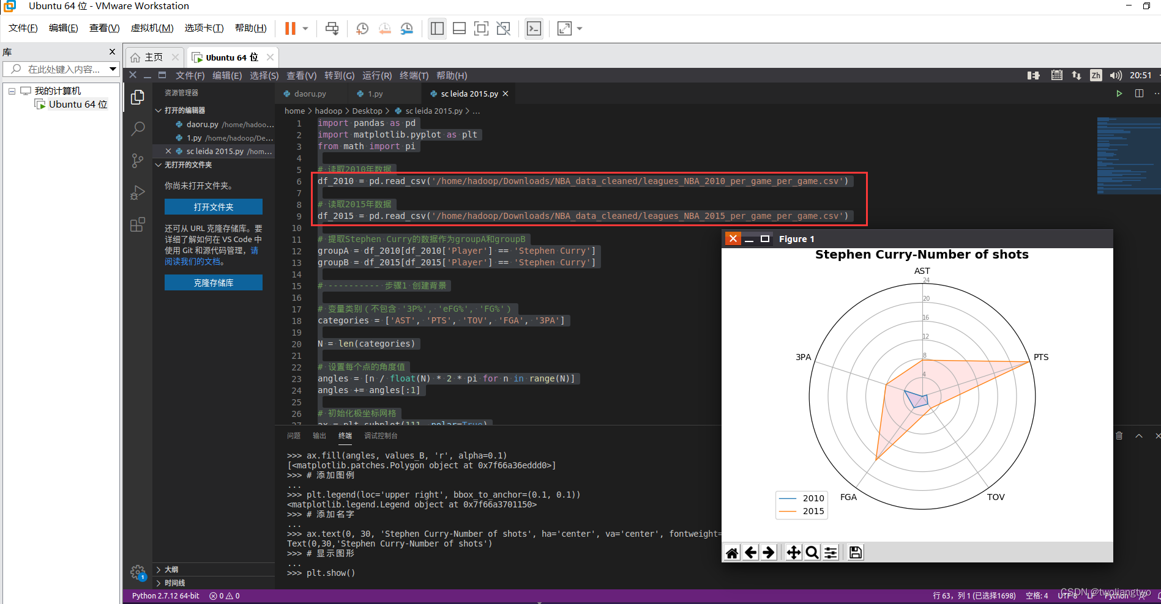The width and height of the screenshot is (1161, 604).
Task: Open the Extensions view in VS Code
Action: click(137, 224)
